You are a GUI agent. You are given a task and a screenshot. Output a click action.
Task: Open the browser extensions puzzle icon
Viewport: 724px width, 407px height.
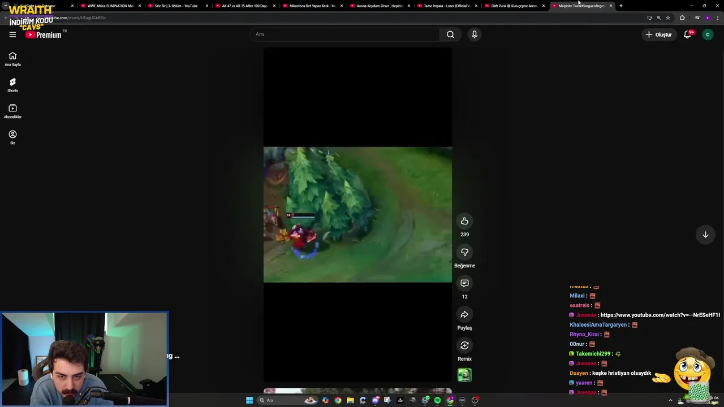[682, 18]
